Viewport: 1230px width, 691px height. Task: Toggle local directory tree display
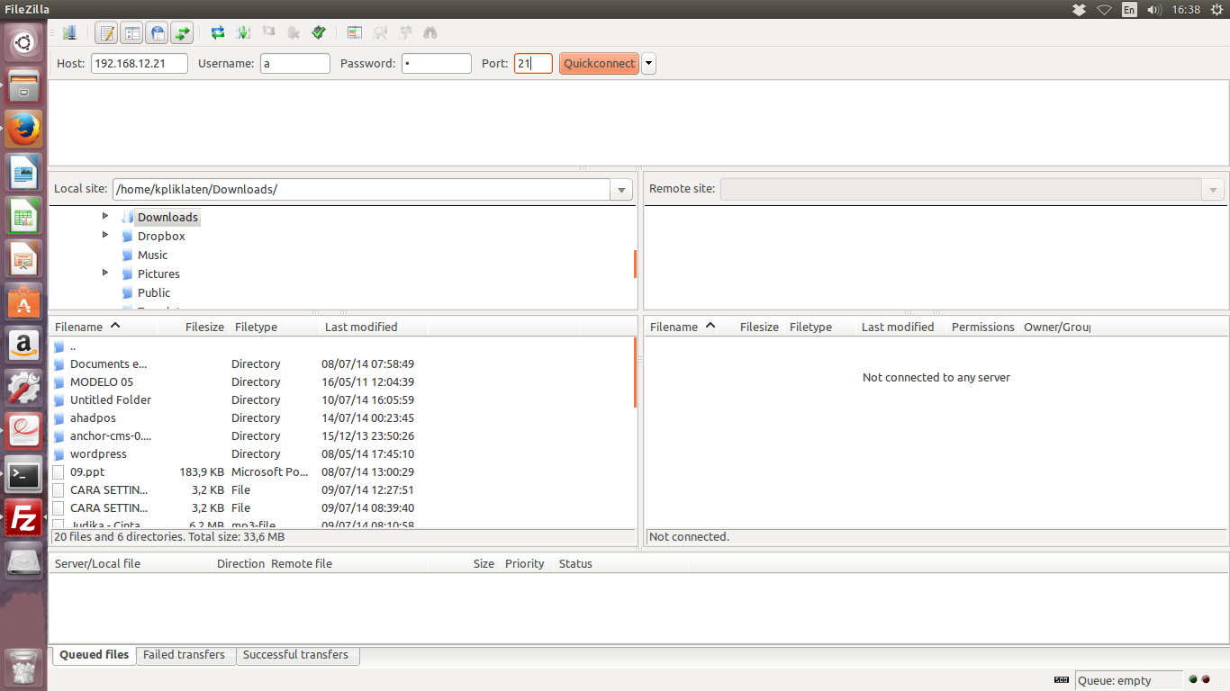pos(131,33)
